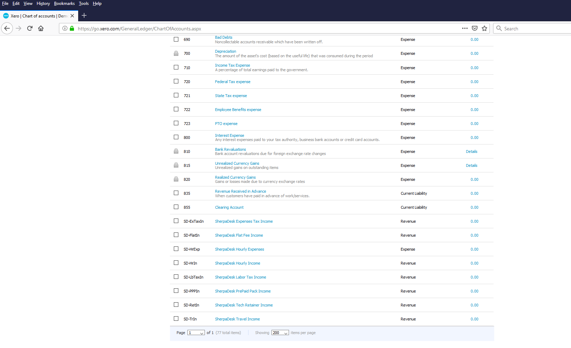
Task: Open the Federal Tax expense account
Action: coord(232,82)
